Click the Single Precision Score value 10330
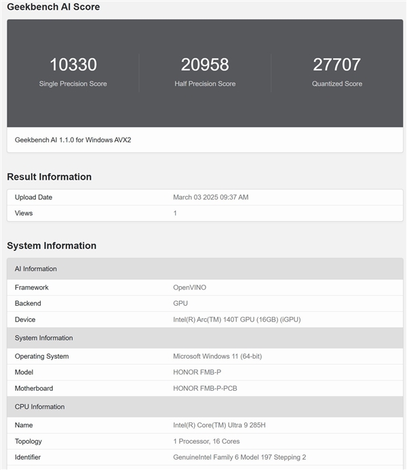Screen dimensions: 407x470 tap(73, 65)
